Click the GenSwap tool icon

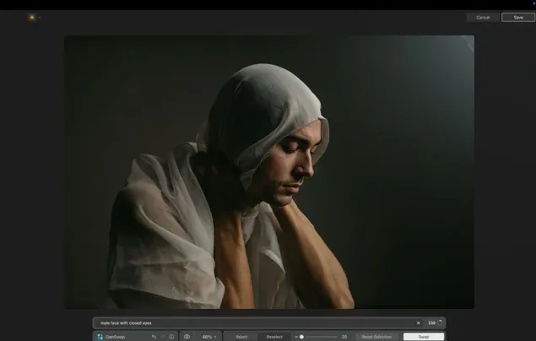(x=100, y=336)
